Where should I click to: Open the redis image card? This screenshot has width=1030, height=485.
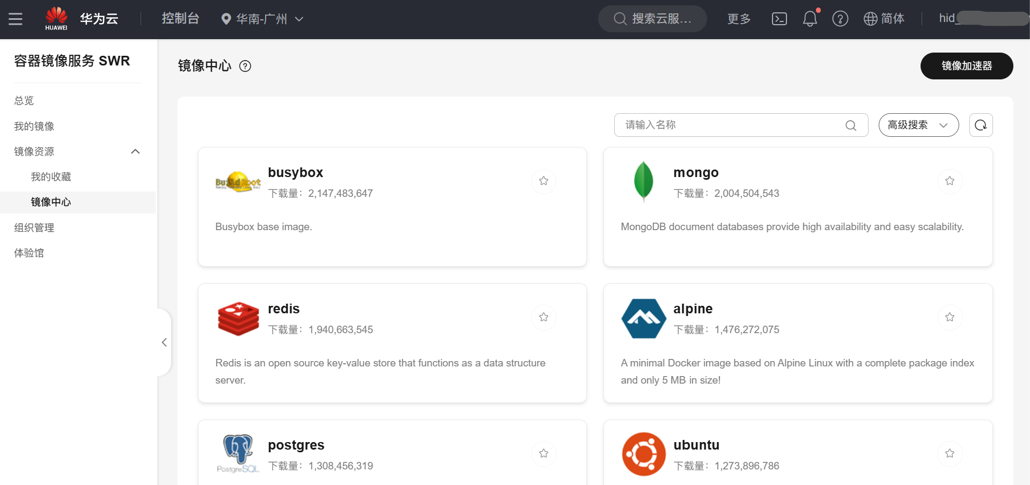point(284,308)
